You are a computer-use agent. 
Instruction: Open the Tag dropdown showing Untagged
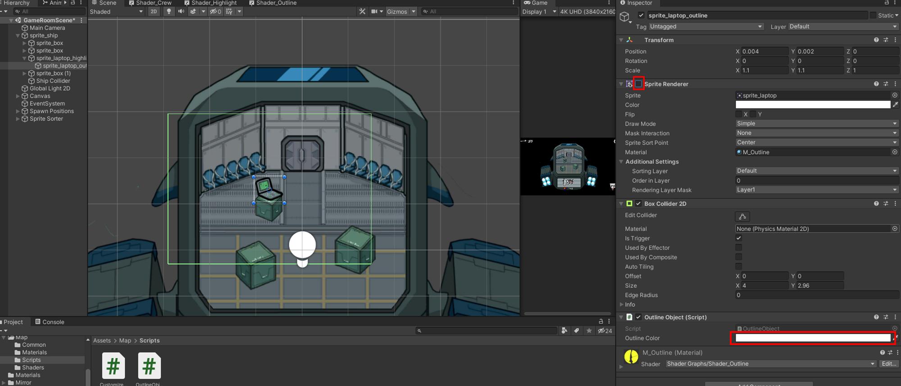(705, 27)
